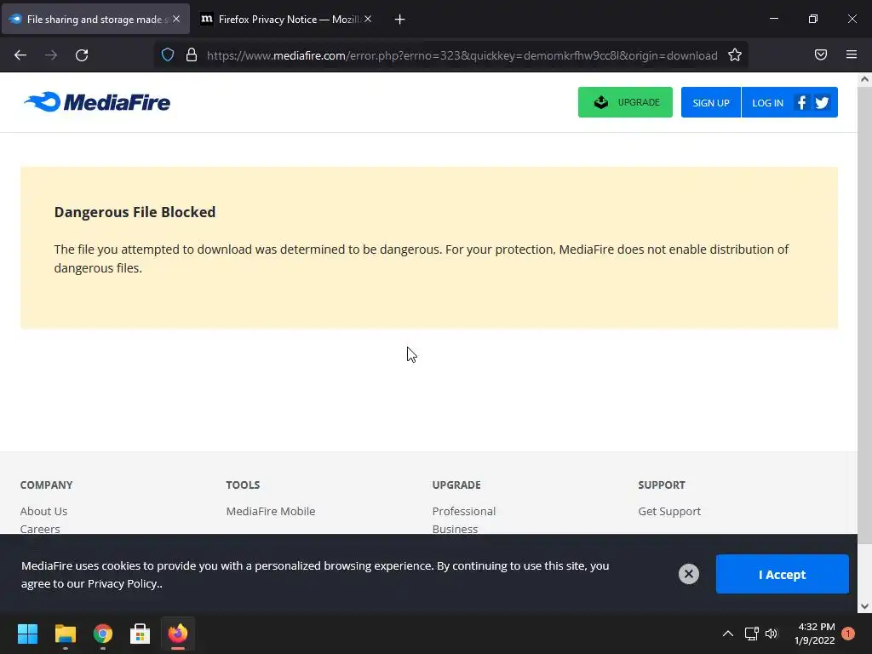Click the scrollbar down arrow
Screen dimensions: 872x654
pos(864,606)
